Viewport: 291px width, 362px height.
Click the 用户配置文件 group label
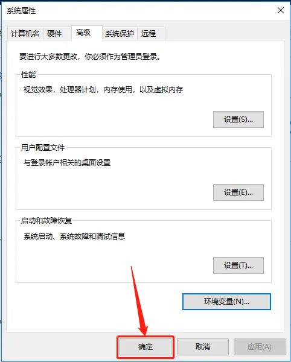(x=43, y=148)
